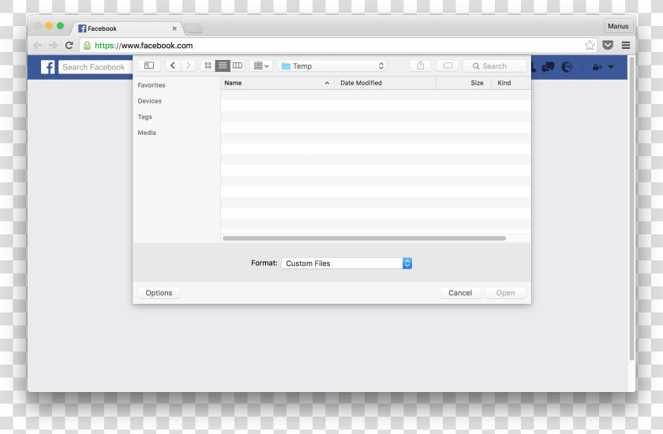Open Facebook privacy shortcuts lock icon
The width and height of the screenshot is (663, 434).
coord(597,67)
